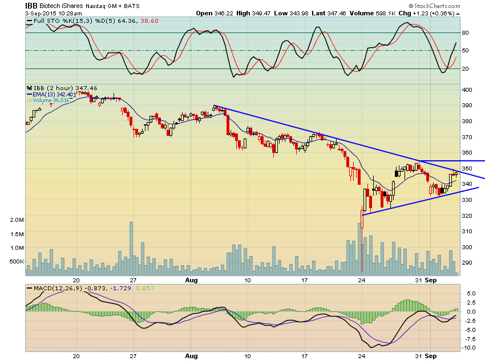The width and height of the screenshot is (485, 361).
Task: Click the 370 price axis label
Action: click(x=467, y=137)
